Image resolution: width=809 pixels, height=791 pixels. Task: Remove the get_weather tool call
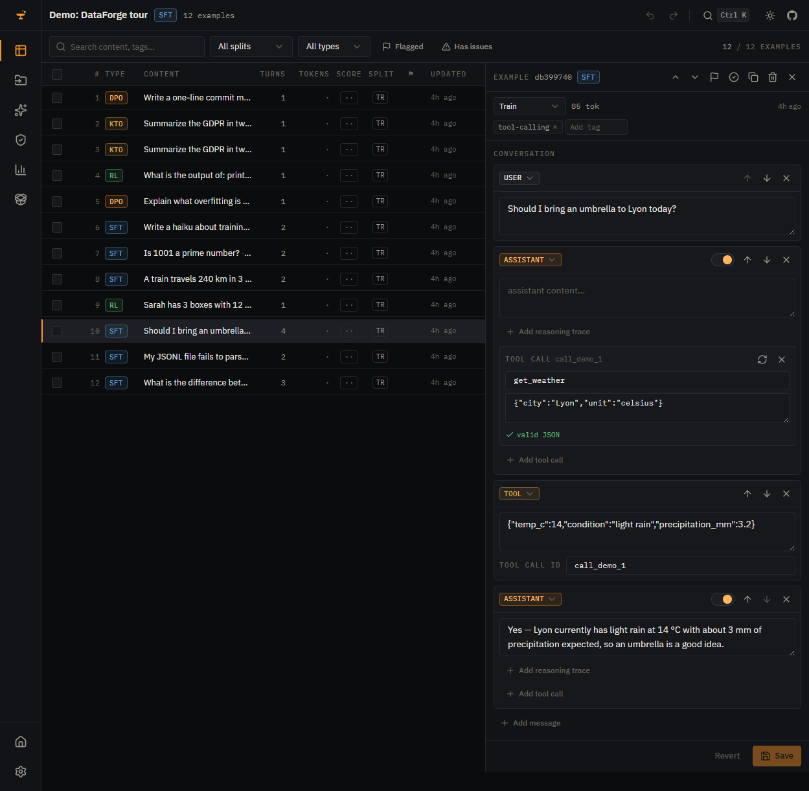coord(782,360)
